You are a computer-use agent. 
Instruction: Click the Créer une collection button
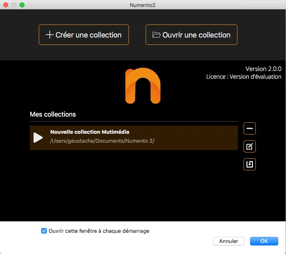(84, 35)
